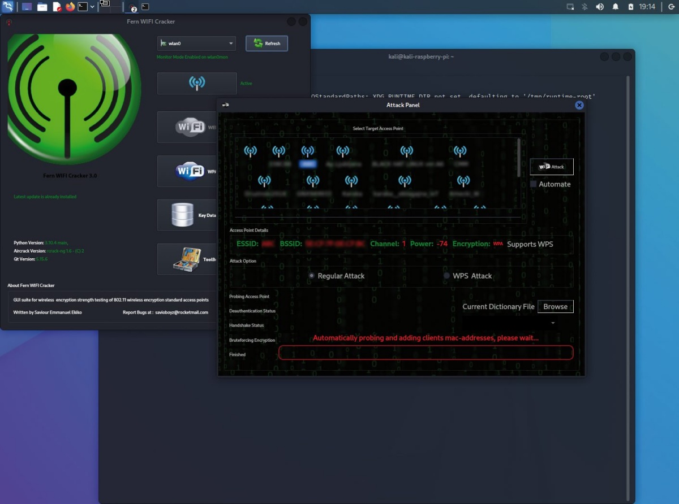Click the Attack Panel title bar icon
This screenshot has width=679, height=504.
pos(225,105)
